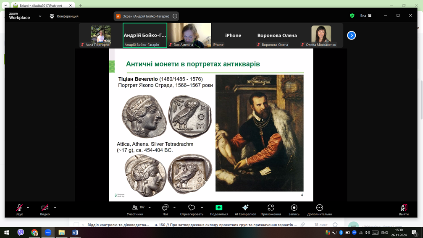Image resolution: width=423 pixels, height=238 pixels.
Task: Expand video settings arrow next to Видео
Action: coord(55,207)
